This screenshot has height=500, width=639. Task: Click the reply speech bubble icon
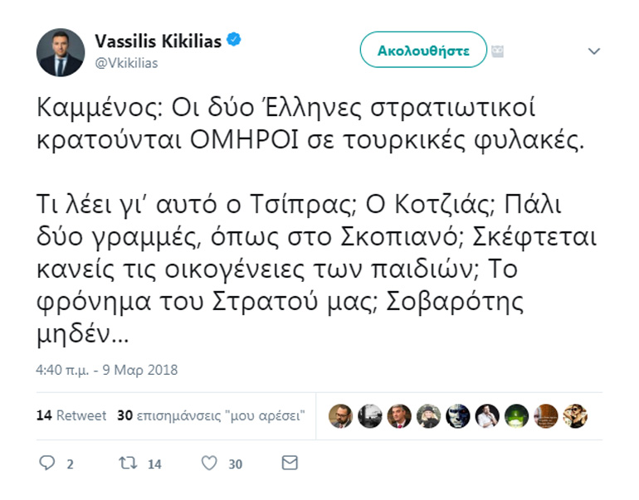[x=46, y=464]
